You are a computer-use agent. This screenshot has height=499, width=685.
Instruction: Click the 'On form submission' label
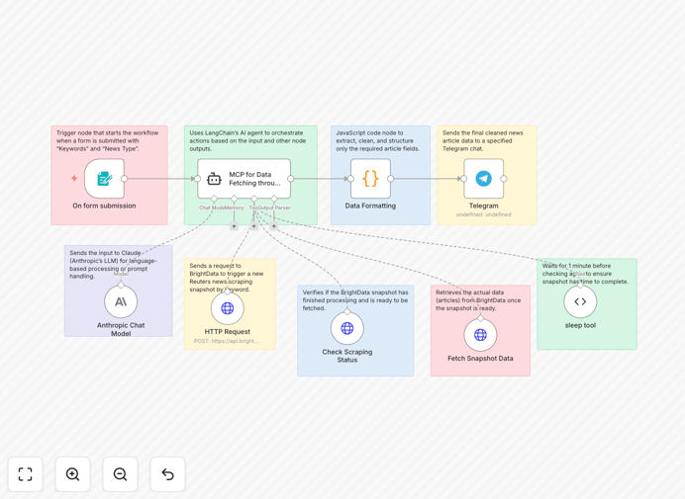coord(104,206)
